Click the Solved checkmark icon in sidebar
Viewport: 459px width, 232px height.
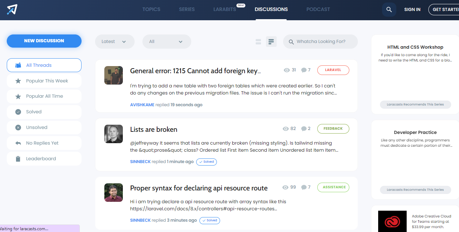18,112
